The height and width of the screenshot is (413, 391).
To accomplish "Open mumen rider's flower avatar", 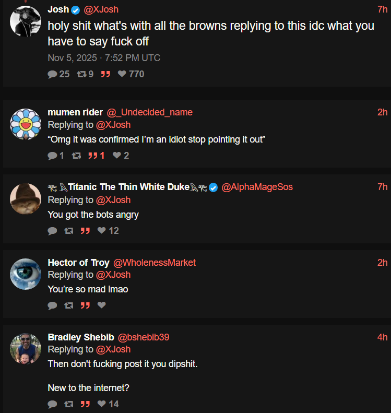I will (26, 124).
